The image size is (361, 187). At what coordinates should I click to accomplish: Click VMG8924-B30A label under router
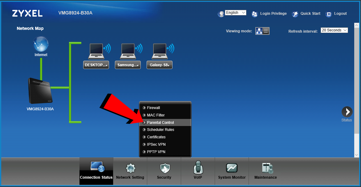40,109
